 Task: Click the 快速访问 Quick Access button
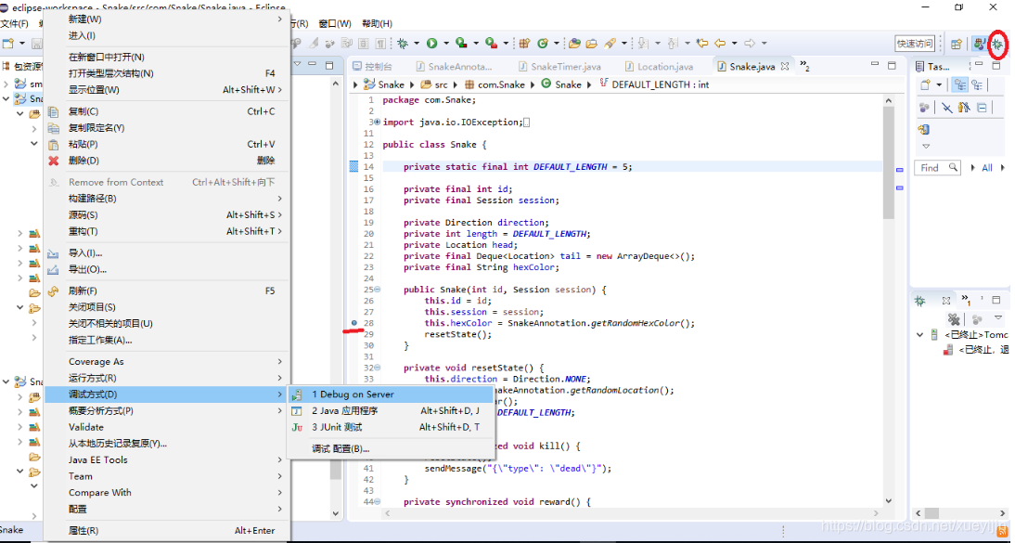[917, 43]
